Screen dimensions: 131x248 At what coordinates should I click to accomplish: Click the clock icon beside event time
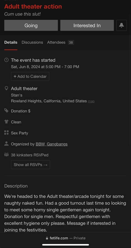coord(6,60)
